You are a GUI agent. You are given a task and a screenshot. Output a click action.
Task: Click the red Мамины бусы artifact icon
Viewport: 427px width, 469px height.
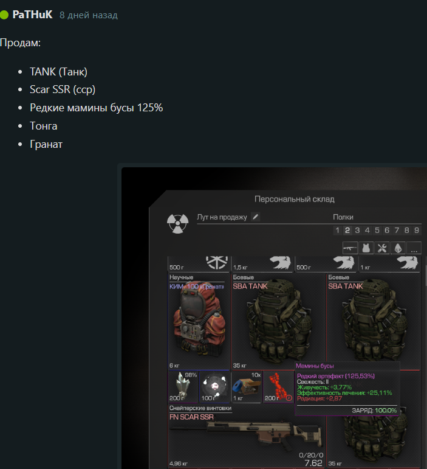pyautogui.click(x=278, y=387)
